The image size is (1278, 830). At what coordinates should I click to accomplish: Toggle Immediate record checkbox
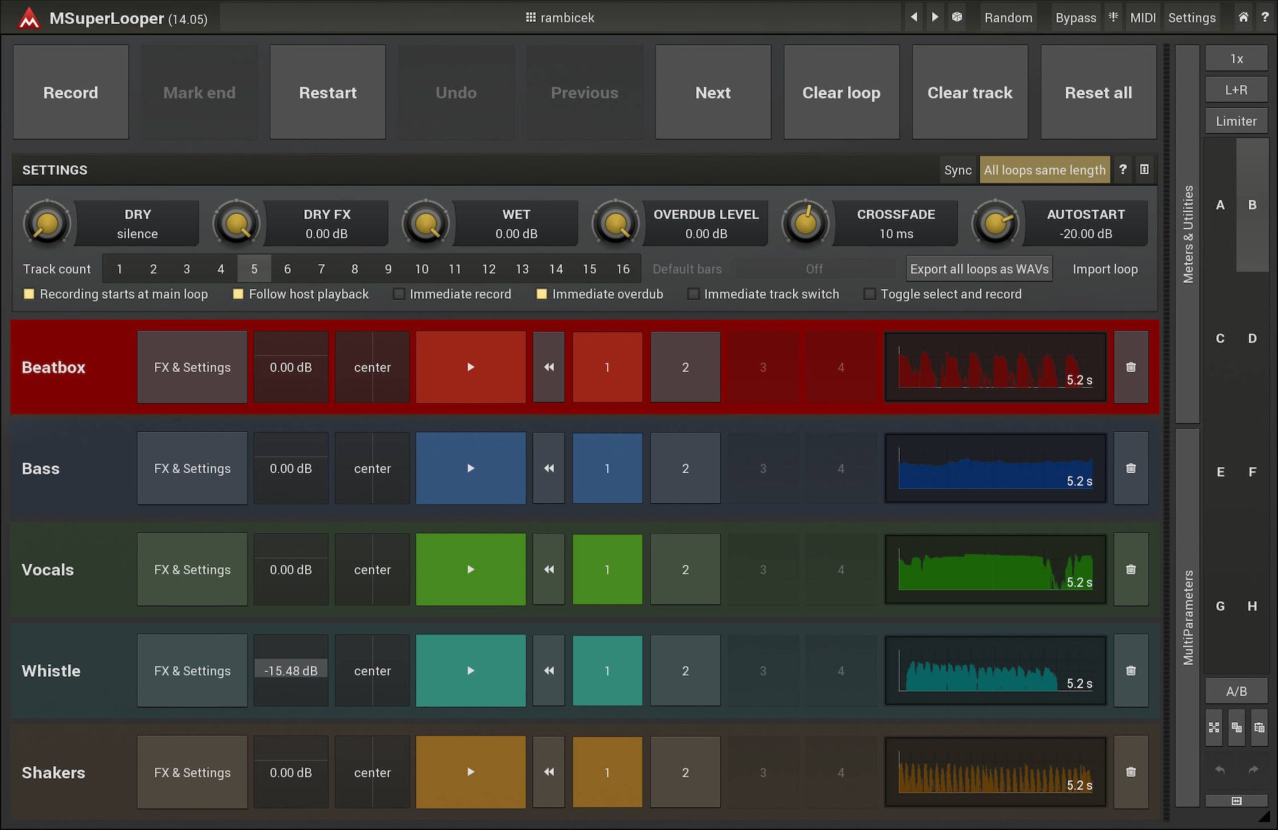(x=399, y=294)
